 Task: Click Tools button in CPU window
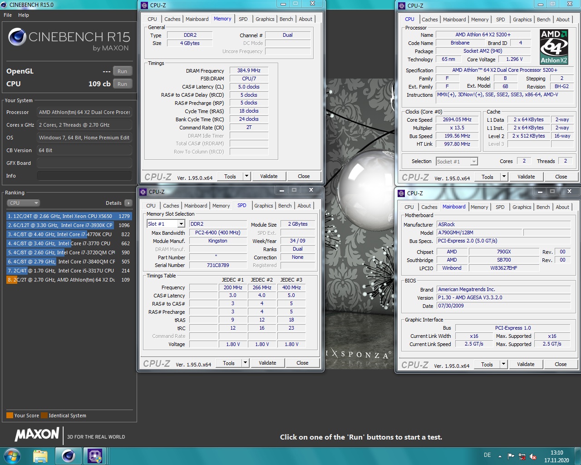pyautogui.click(x=487, y=177)
